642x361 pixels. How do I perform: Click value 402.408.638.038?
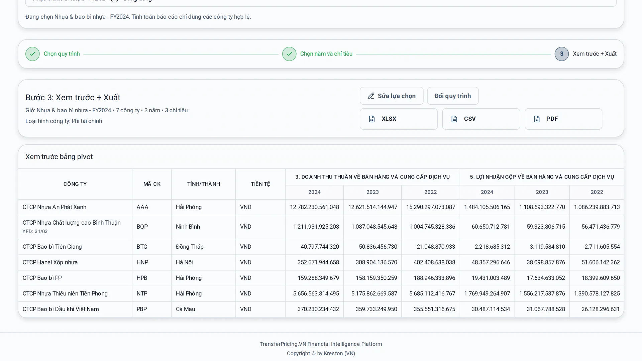coord(434,262)
